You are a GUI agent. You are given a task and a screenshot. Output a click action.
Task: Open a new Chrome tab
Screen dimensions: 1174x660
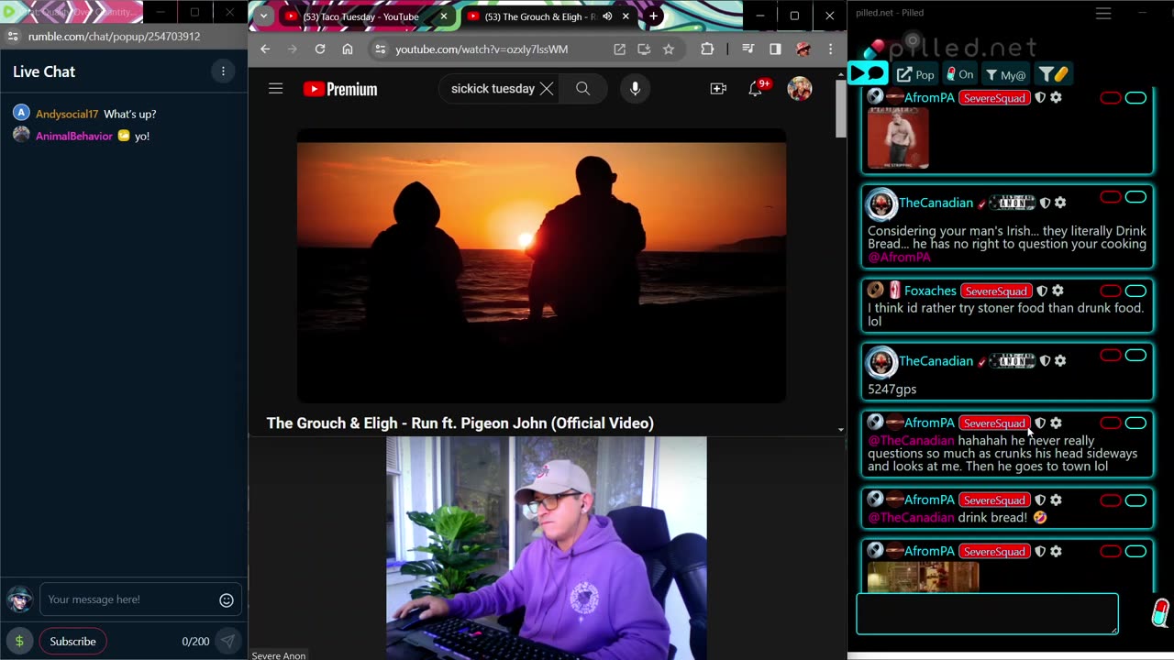653,16
